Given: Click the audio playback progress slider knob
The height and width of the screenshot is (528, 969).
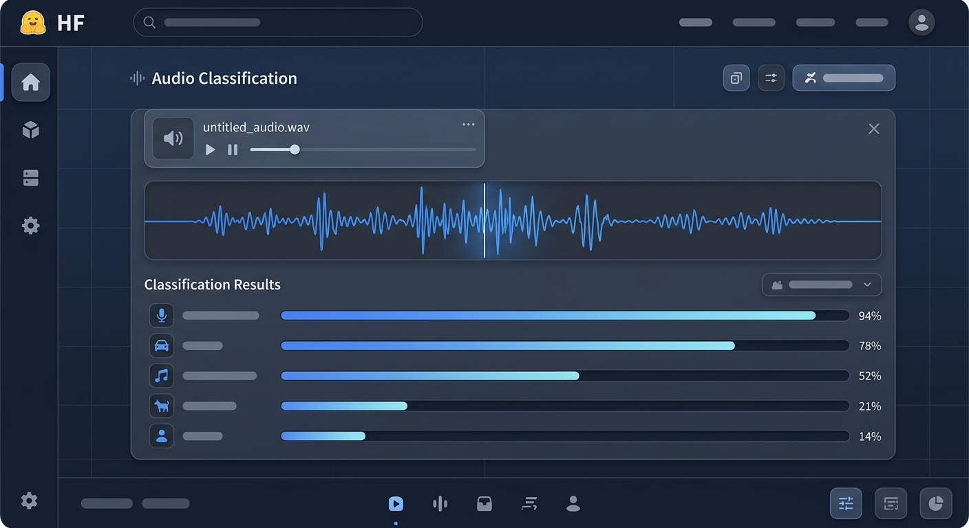Looking at the screenshot, I should (295, 149).
